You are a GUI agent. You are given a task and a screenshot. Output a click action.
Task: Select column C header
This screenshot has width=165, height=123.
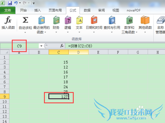59,52
